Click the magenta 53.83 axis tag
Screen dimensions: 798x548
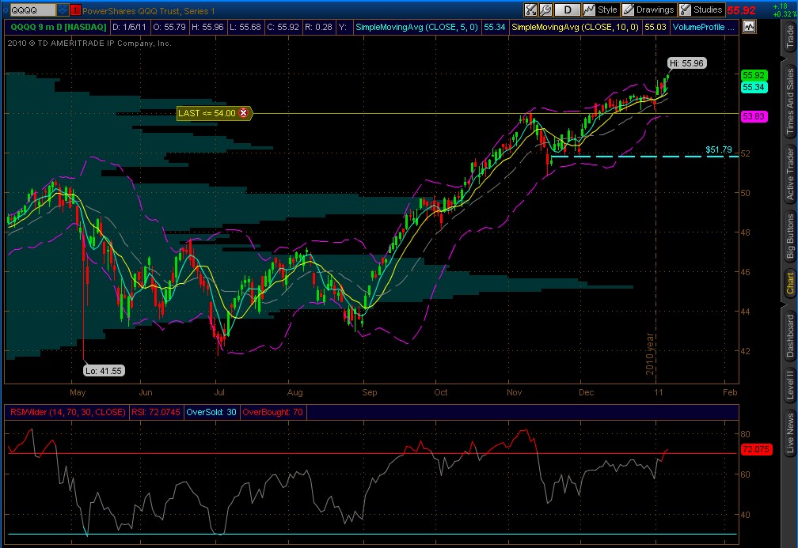point(753,116)
